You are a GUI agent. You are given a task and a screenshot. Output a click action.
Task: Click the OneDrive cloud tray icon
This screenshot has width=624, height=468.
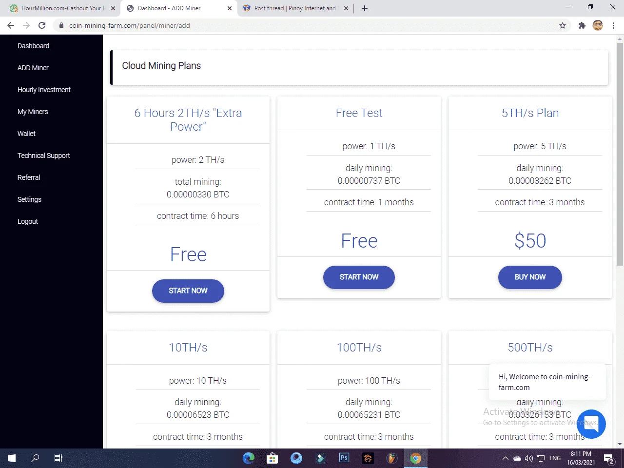[517, 458]
